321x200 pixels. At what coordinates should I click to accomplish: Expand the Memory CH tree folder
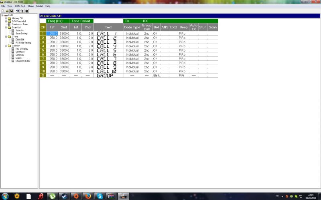tap(6, 18)
